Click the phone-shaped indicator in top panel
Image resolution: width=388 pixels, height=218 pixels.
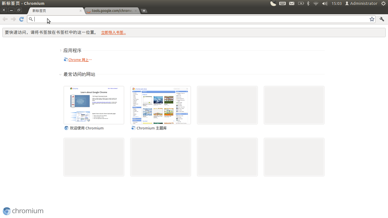tap(273, 3)
